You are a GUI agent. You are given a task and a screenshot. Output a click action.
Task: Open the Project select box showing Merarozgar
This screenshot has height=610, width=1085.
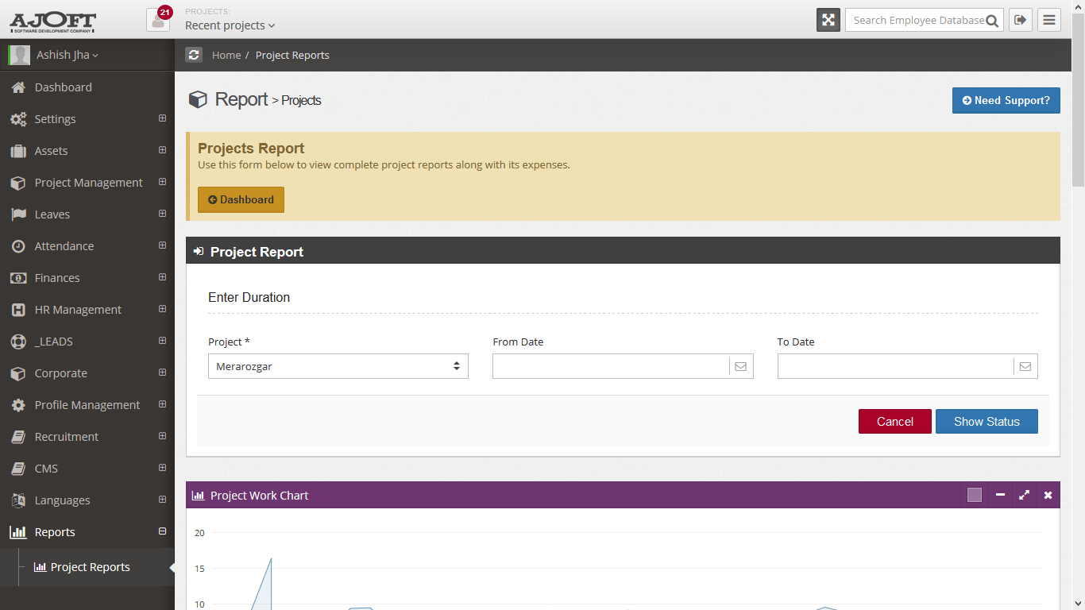click(338, 366)
